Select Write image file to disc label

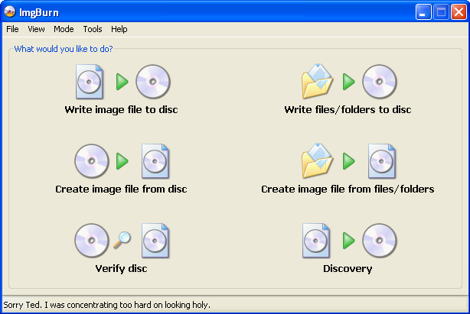click(x=121, y=109)
